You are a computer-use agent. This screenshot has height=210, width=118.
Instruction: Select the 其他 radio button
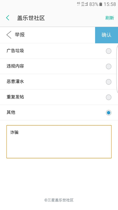tap(109, 113)
